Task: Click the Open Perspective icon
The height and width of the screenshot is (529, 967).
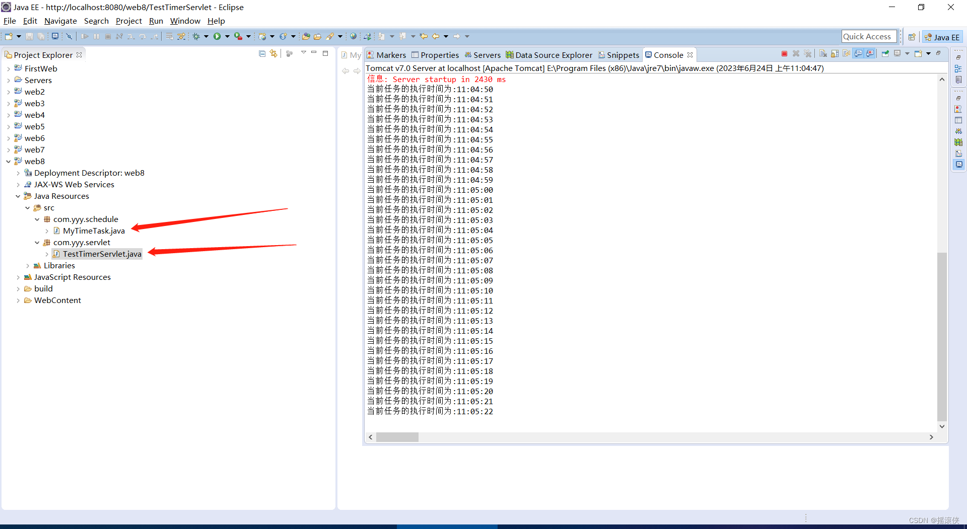Action: (x=912, y=37)
